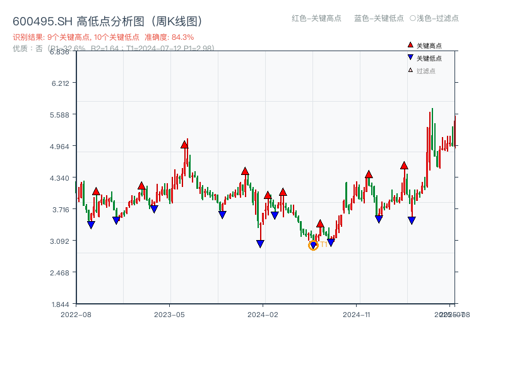Click the 红色-关键高点 header legend text
505x379 pixels.
(316, 18)
